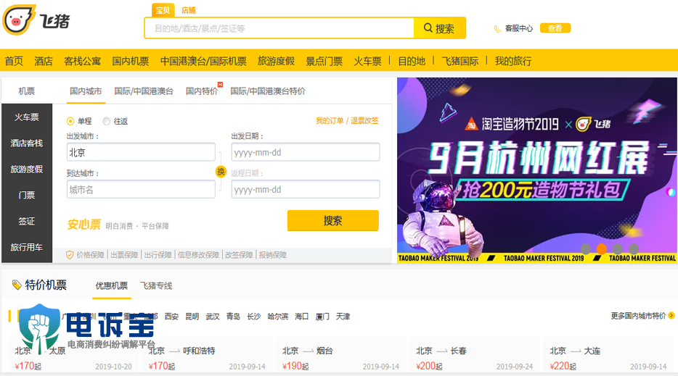This screenshot has width=678, height=376.
Task: Open 客栈公寓 in navigation bar
Action: (x=82, y=61)
